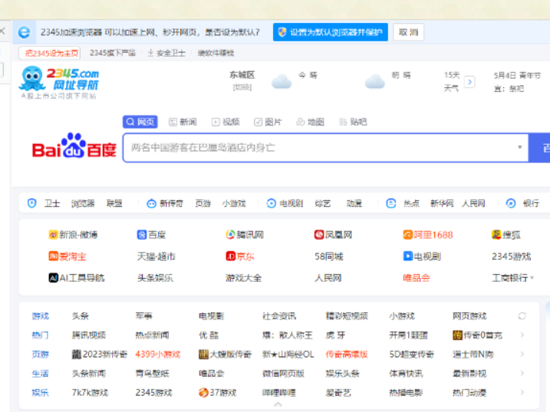Open 新华网 link in category bar
This screenshot has height=412, width=550.
[x=442, y=204]
